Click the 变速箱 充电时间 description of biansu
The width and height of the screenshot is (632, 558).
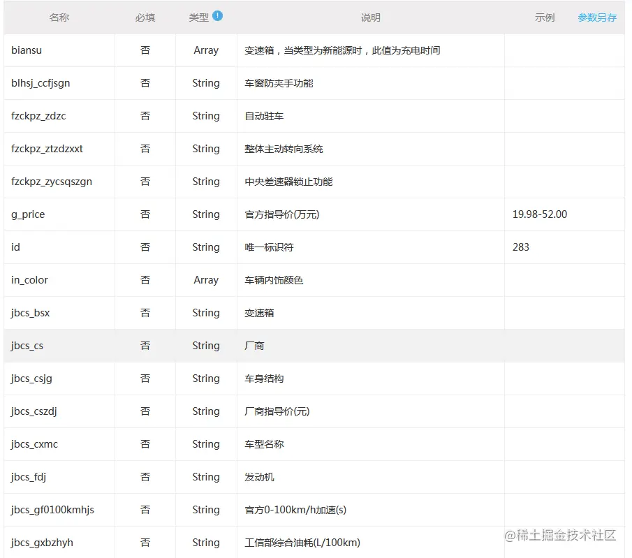(x=342, y=50)
